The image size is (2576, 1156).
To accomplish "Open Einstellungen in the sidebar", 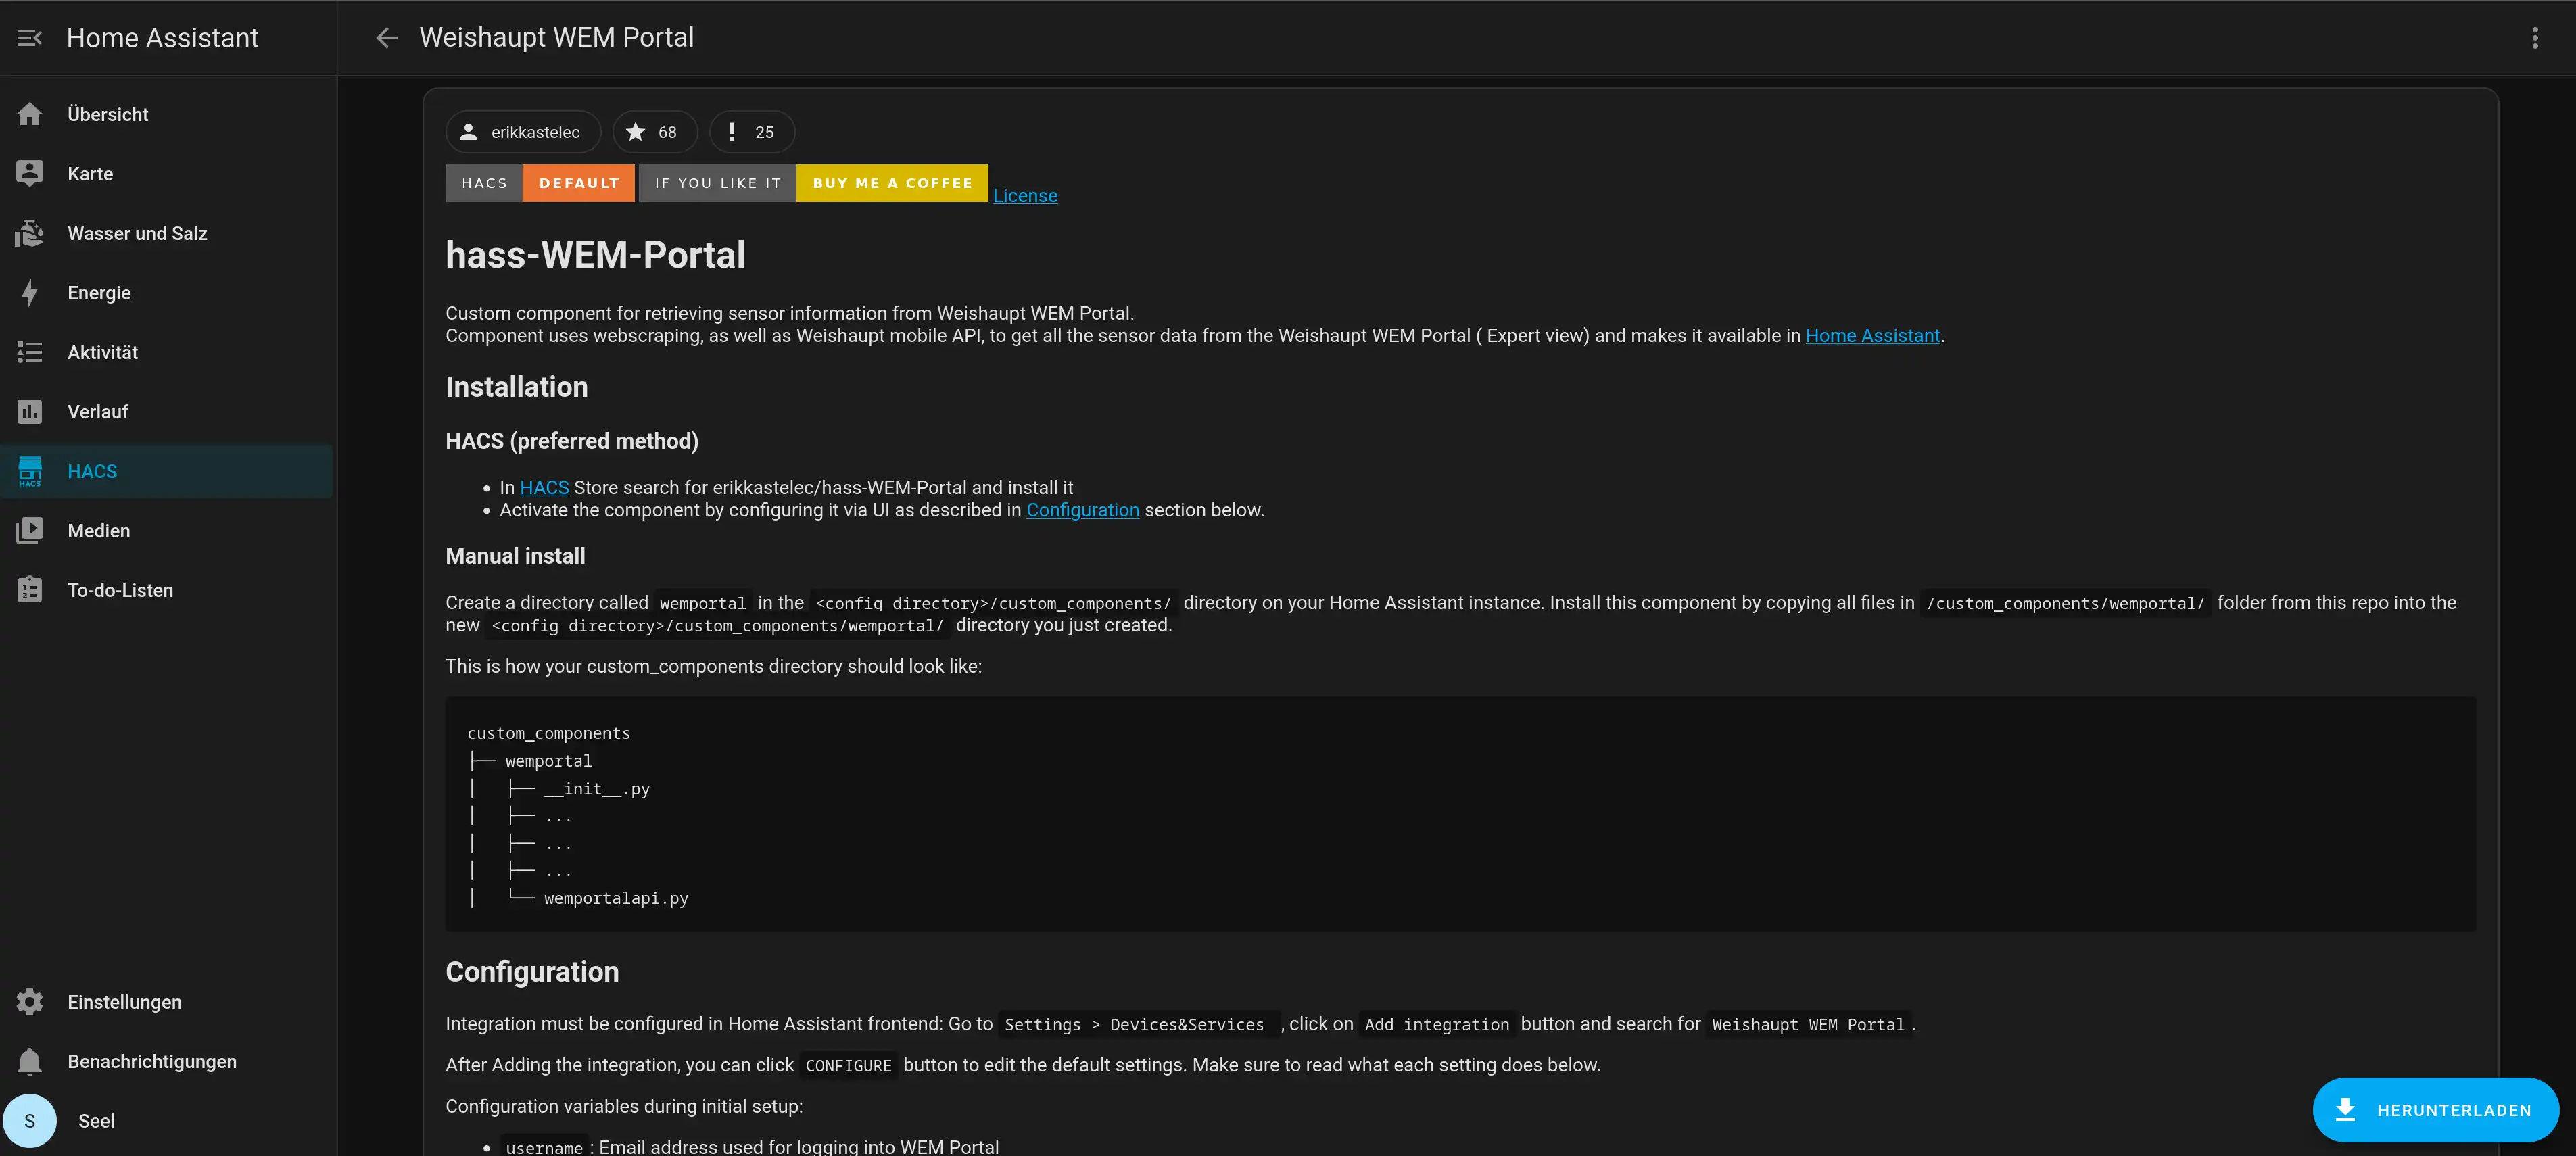I will 167,1001.
